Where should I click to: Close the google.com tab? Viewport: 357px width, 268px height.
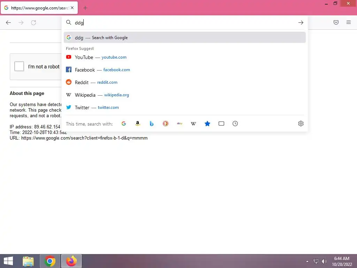tap(72, 8)
